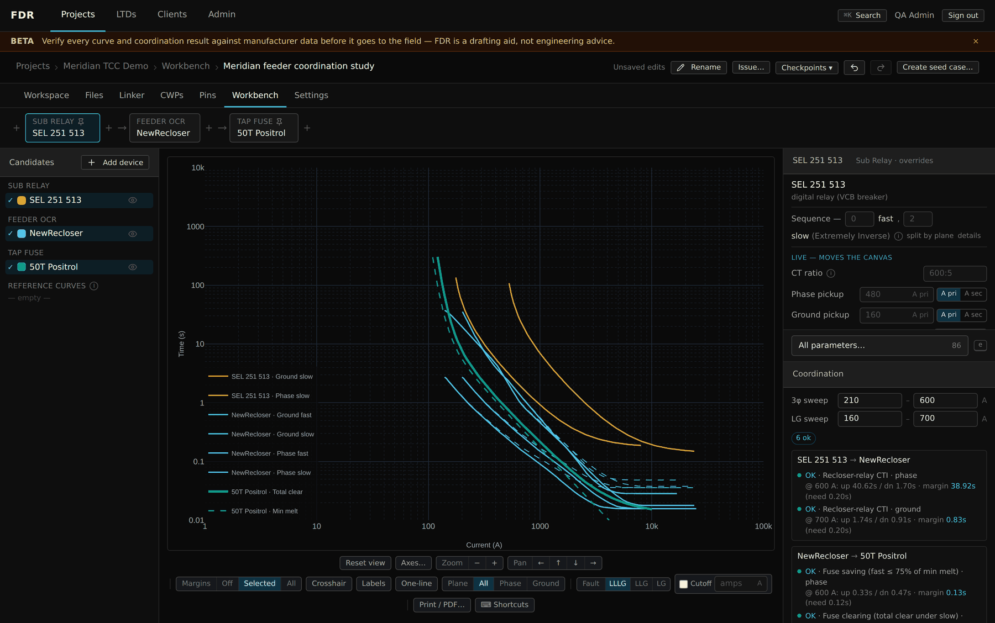Click the Sign out button

(x=963, y=15)
